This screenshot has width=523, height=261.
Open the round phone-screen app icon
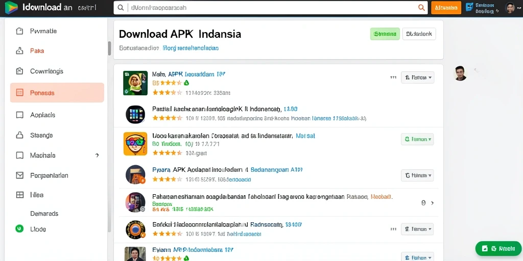tap(135, 114)
